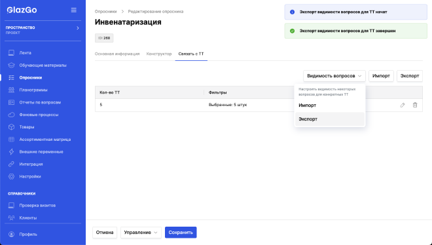Collapse sidebar with hamburger menu icon

[74, 10]
